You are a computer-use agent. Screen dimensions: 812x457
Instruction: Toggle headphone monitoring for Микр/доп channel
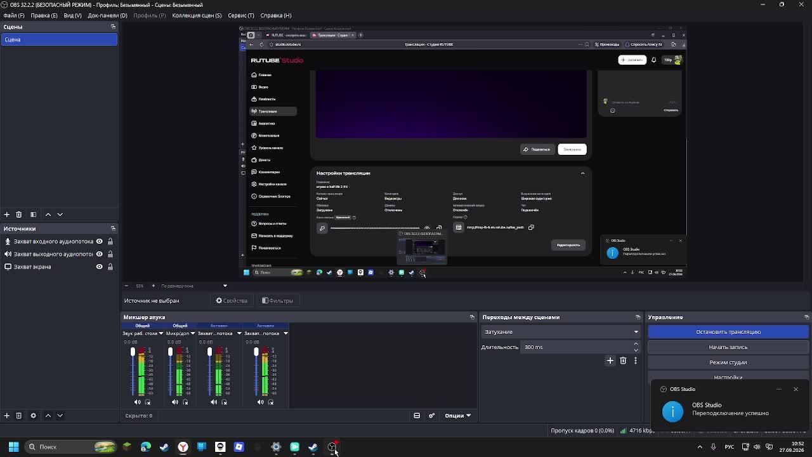pyautogui.click(x=185, y=402)
